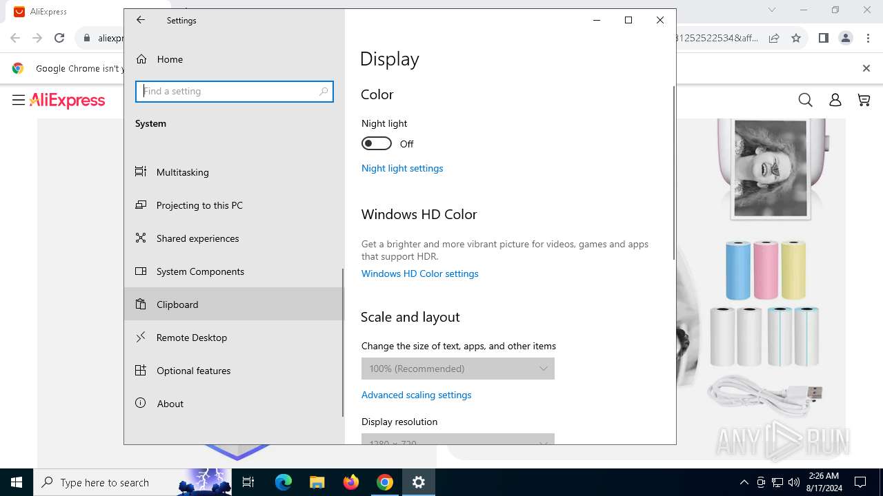Open the AliExpress hamburger menu
The height and width of the screenshot is (496, 883).
tap(19, 101)
